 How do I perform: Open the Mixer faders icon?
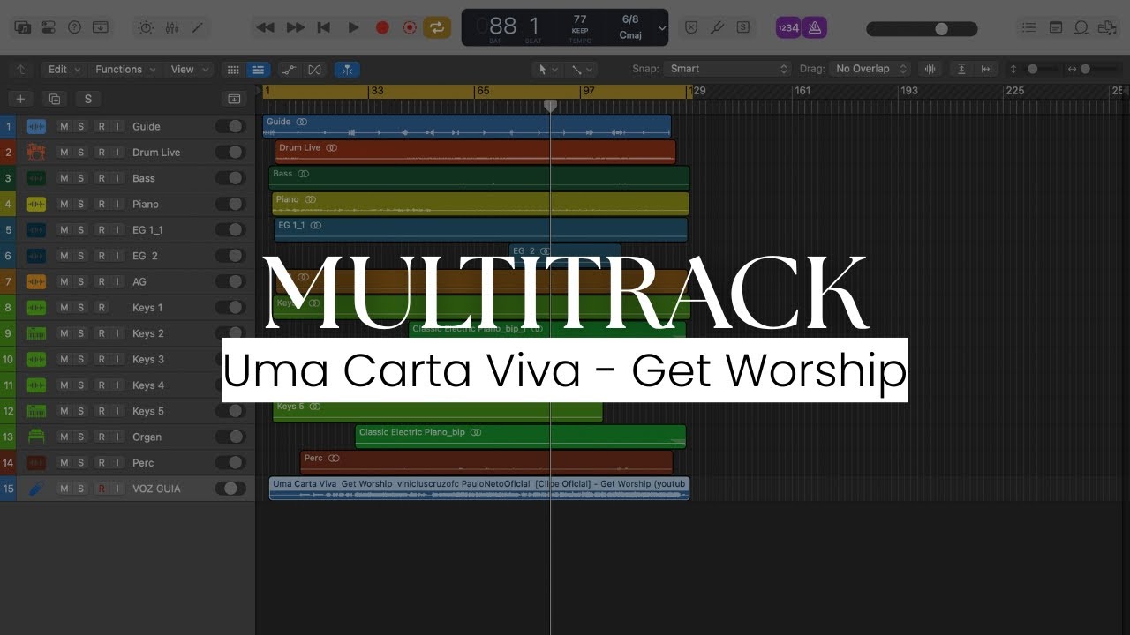[x=172, y=27]
